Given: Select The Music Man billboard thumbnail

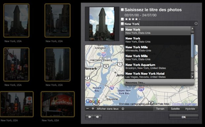Looking at the screenshot, I should [x=58, y=104].
